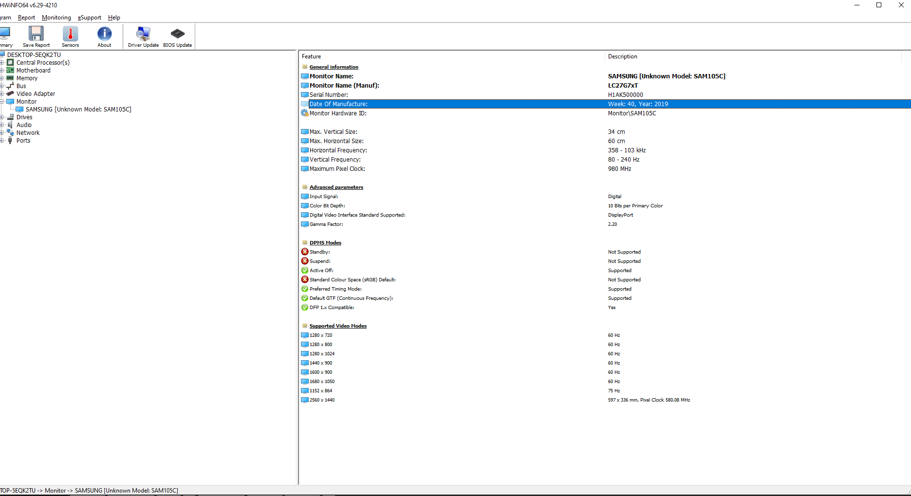The width and height of the screenshot is (911, 496).
Task: Click the red X icon beside Suspend
Action: click(305, 261)
